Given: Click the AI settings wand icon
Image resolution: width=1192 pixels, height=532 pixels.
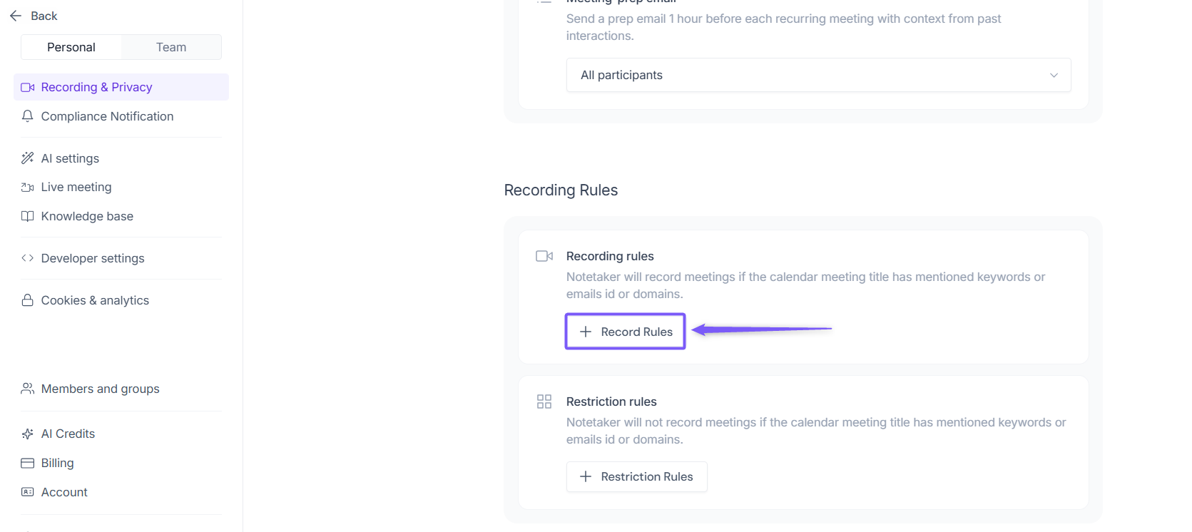Looking at the screenshot, I should 28,158.
